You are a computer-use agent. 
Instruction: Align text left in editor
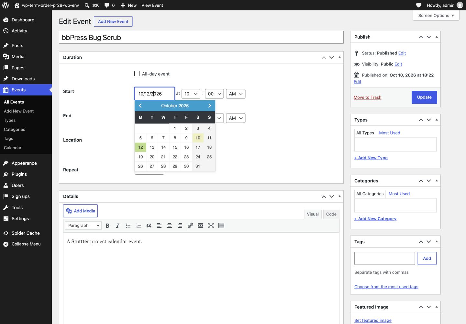(159, 226)
